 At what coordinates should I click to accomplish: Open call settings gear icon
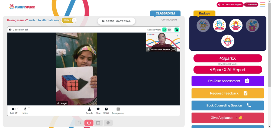[x=10, y=30]
